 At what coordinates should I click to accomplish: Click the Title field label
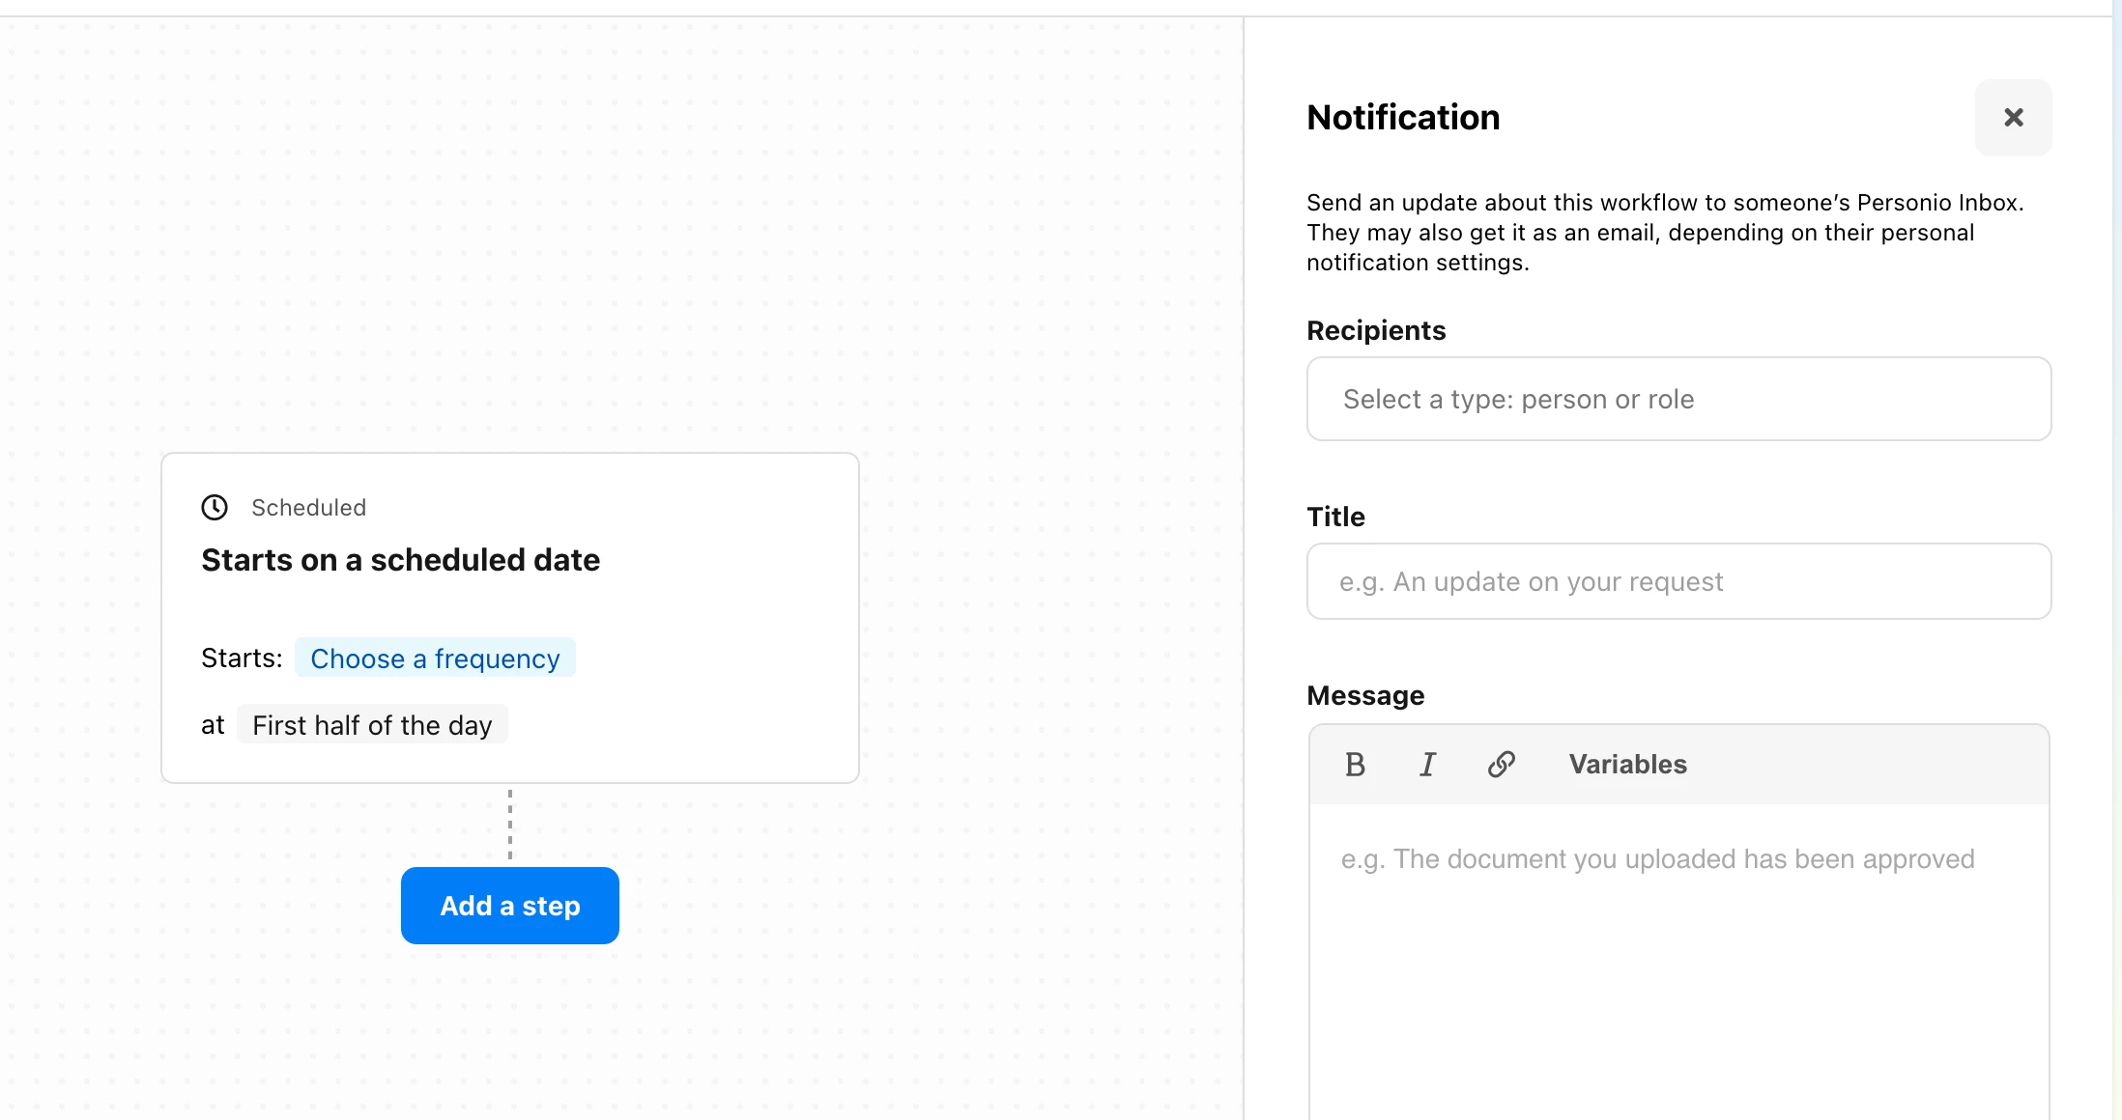1335,518
